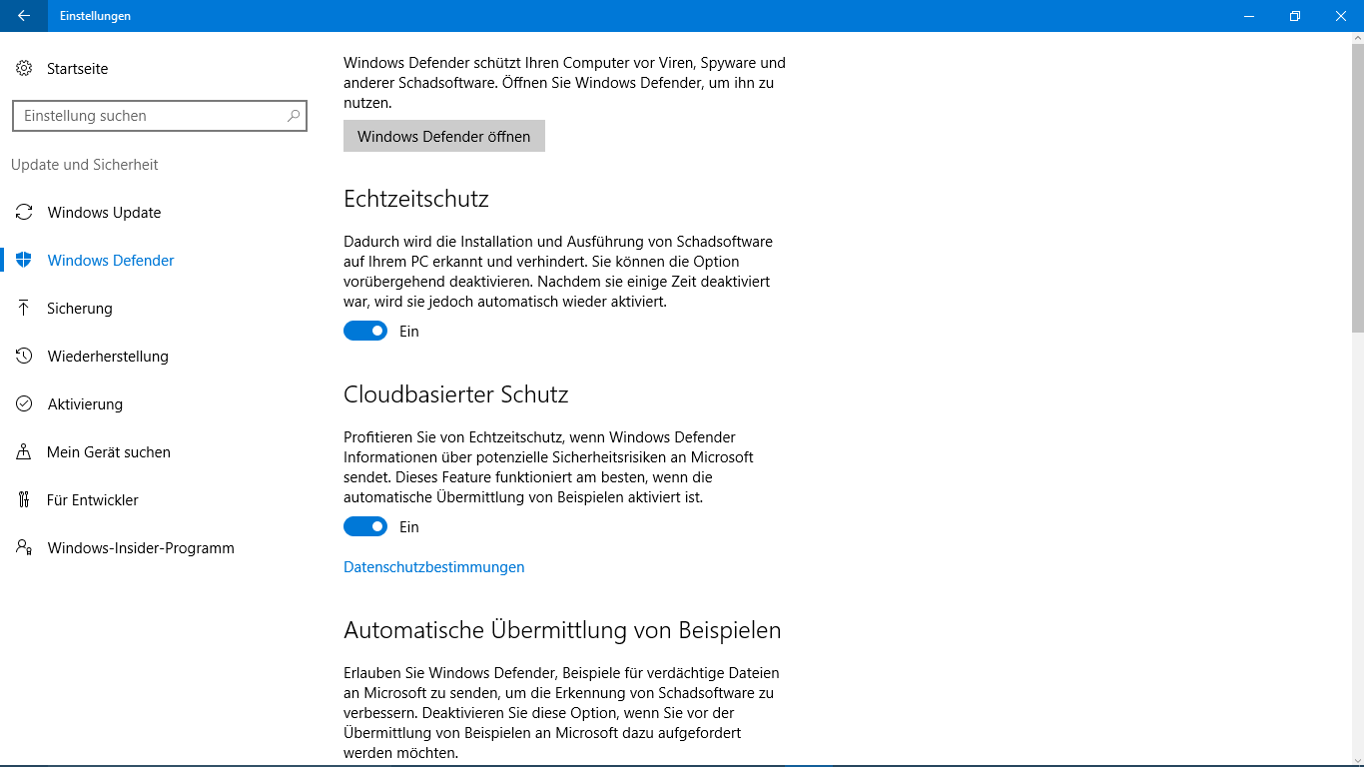Click the Wiederherstellung history clock icon
Screen dimensions: 1364x767
pyautogui.click(x=24, y=357)
